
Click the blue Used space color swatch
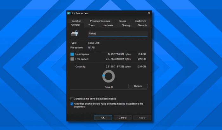click(72, 54)
